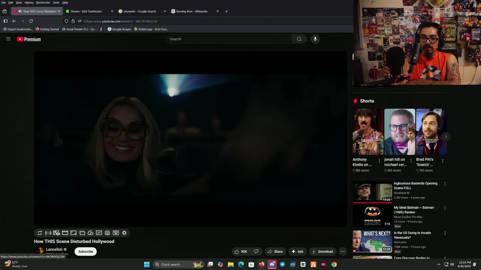481x270 pixels.
Task: Open Inglourious Basterds video thumbnail
Action: [x=372, y=192]
